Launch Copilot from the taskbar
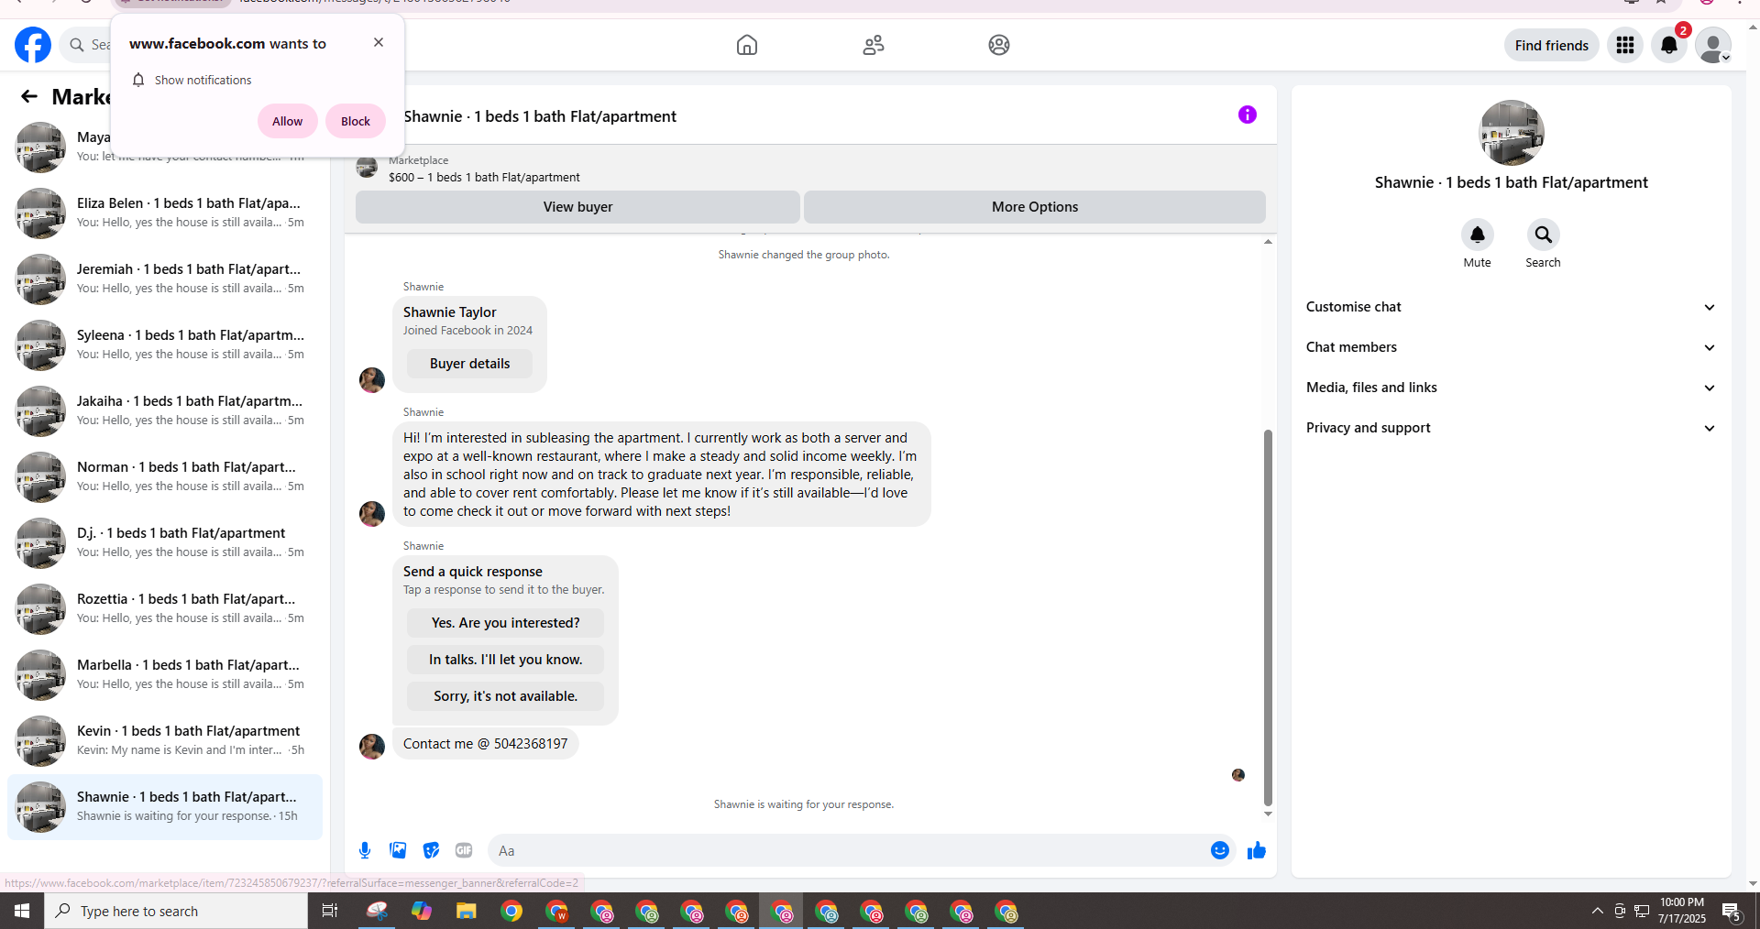Screen dimensions: 1760x929 click(422, 911)
